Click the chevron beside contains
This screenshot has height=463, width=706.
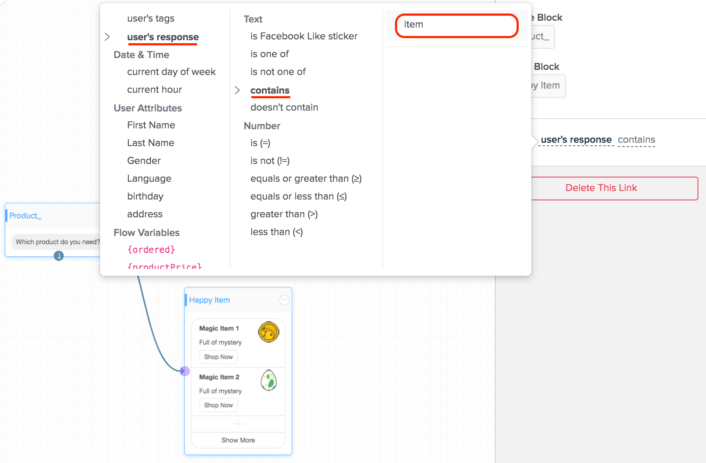tap(237, 90)
